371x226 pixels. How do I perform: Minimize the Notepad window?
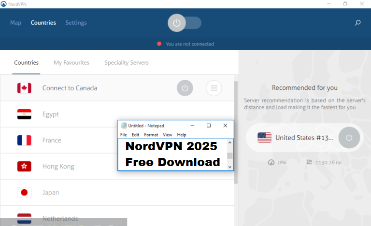click(192, 126)
